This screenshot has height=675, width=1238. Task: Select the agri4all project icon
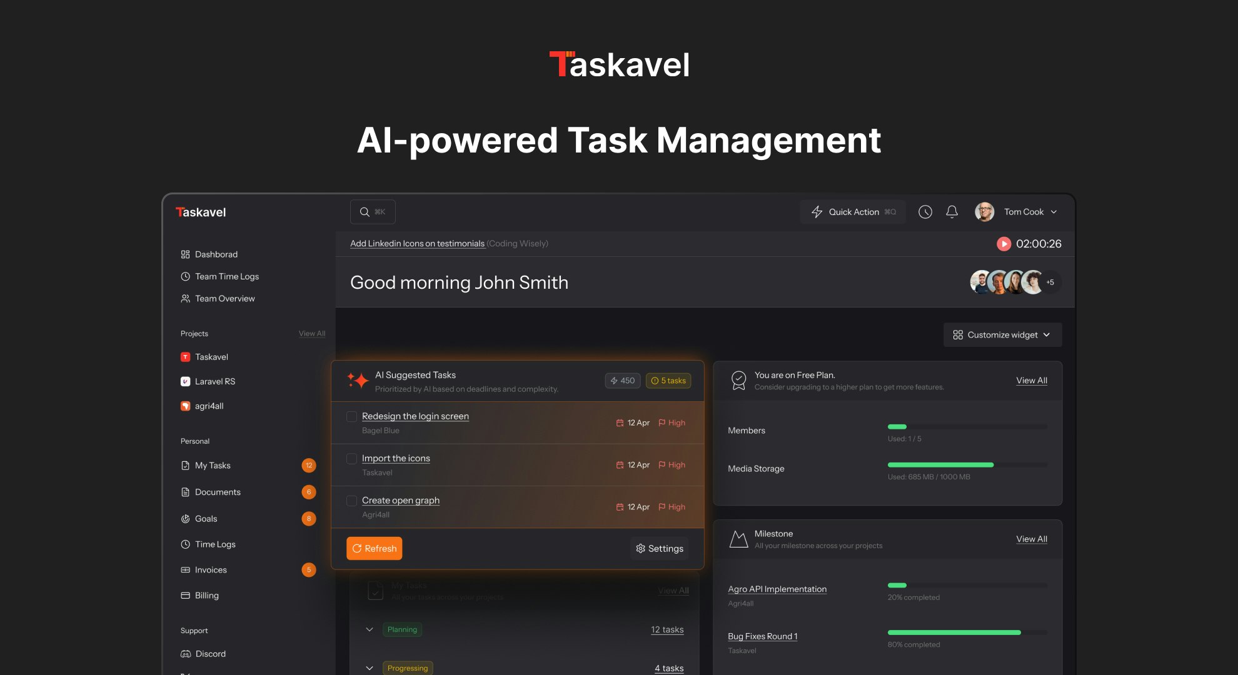pyautogui.click(x=185, y=406)
